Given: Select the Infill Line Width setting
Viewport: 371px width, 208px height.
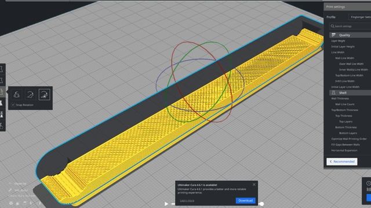Looking at the screenshot, I should [345, 81].
